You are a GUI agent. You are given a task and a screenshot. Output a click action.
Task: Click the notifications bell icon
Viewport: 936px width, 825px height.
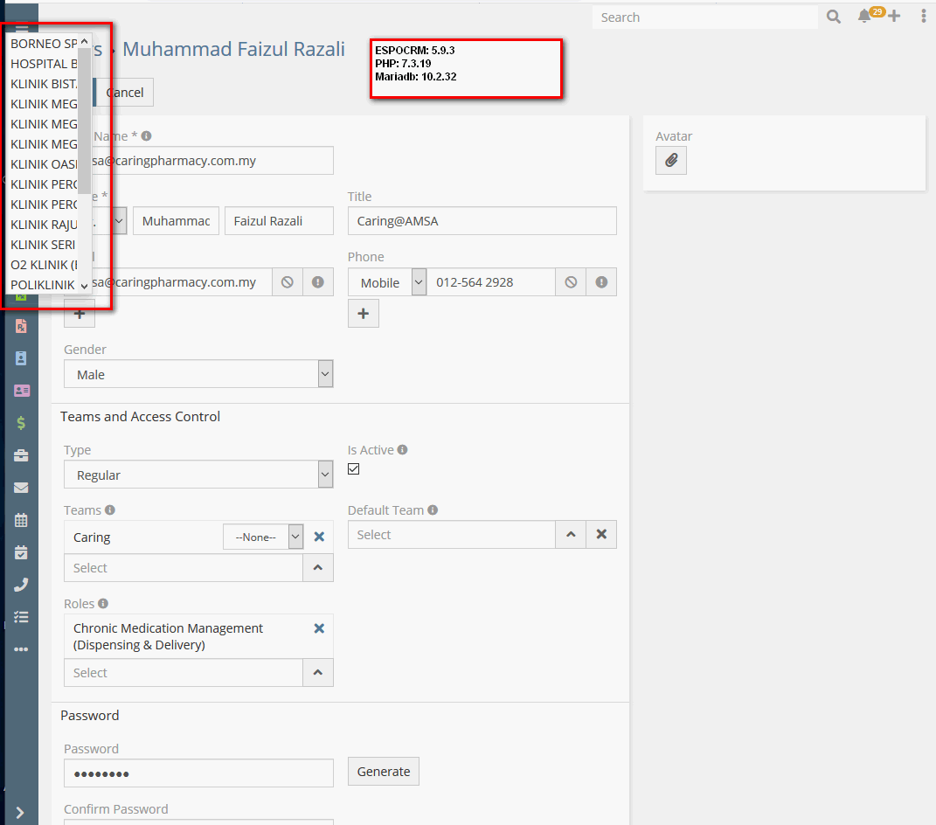click(x=863, y=17)
